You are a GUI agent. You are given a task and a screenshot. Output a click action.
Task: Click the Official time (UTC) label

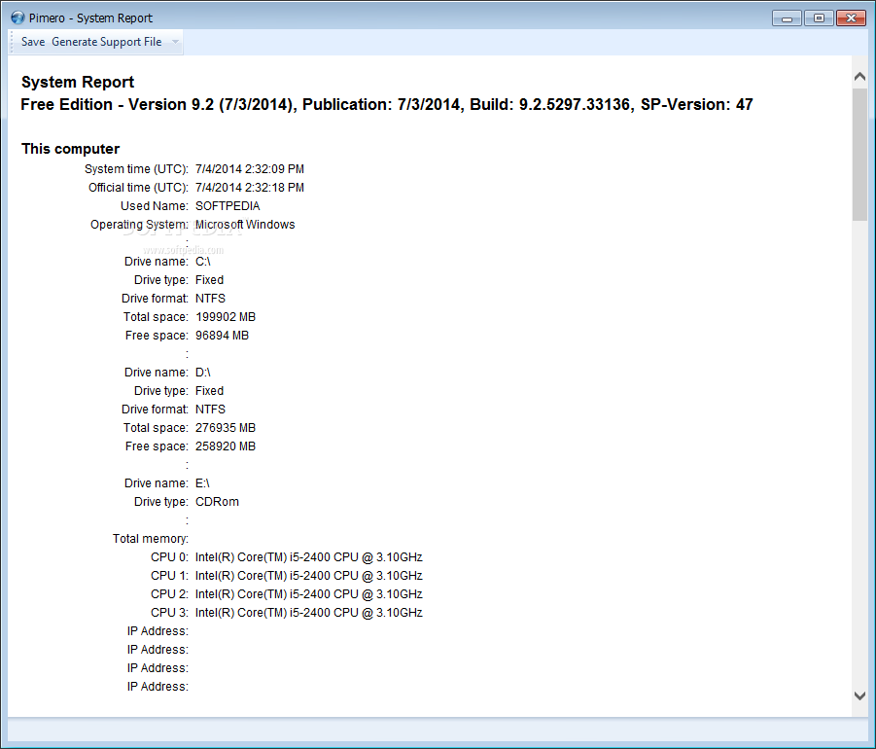[138, 187]
